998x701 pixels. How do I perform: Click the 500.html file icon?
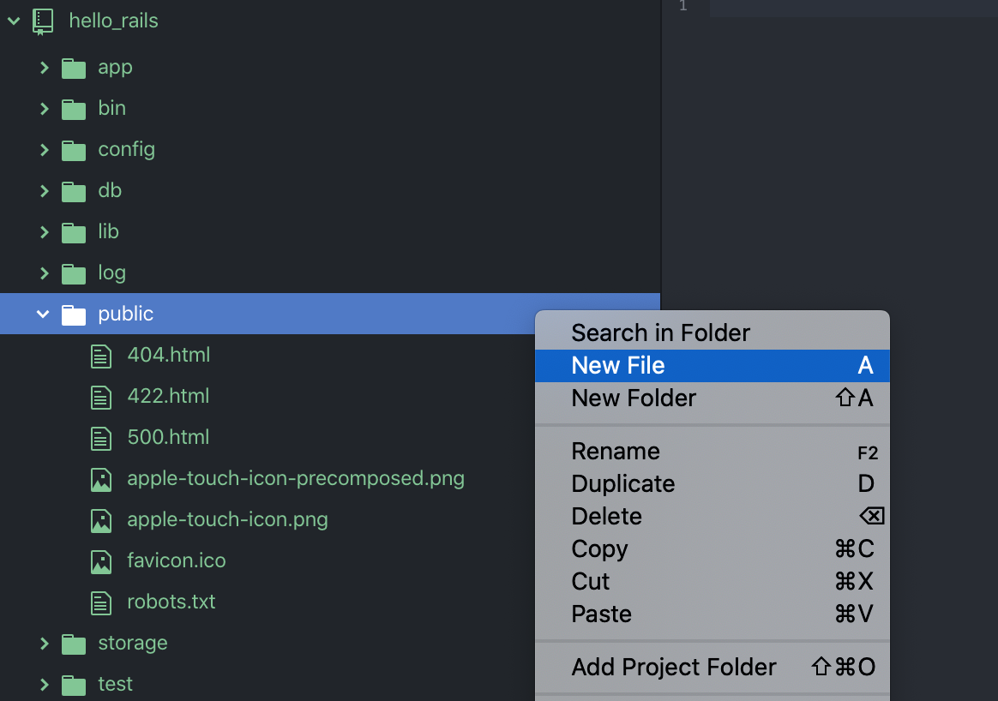[101, 438]
